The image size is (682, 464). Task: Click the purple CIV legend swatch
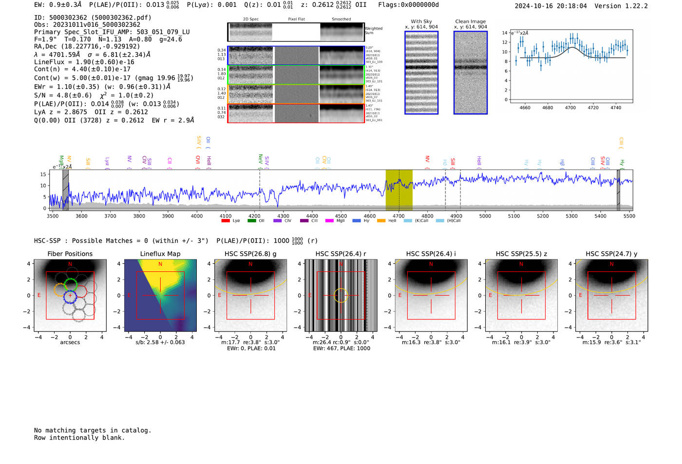(x=278, y=221)
